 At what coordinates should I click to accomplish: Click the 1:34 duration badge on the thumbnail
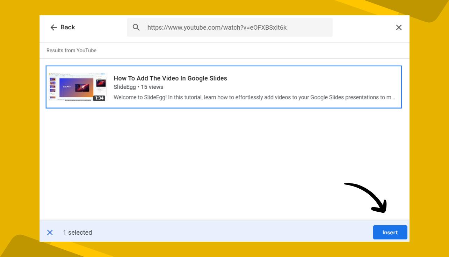pyautogui.click(x=99, y=98)
